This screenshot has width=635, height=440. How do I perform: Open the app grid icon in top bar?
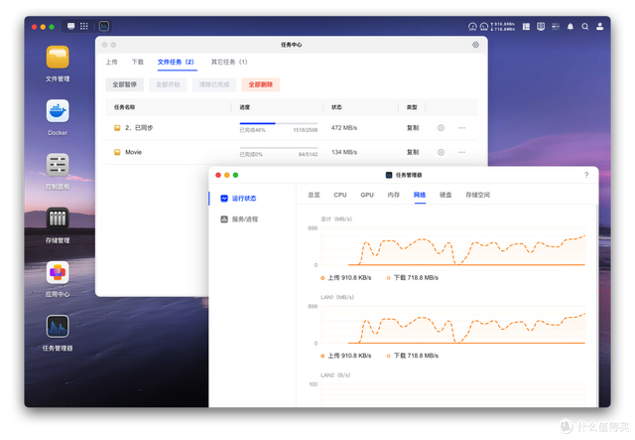coord(83,27)
